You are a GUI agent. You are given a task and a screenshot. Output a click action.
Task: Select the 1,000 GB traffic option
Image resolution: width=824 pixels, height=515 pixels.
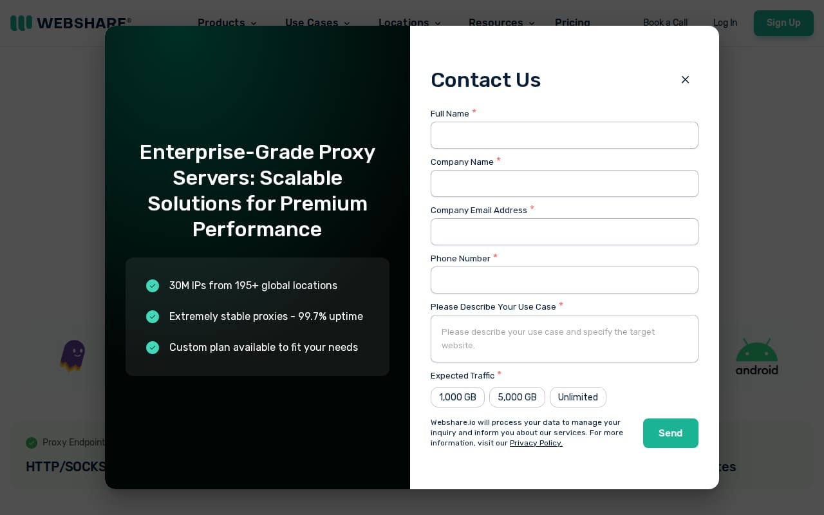coord(458,397)
